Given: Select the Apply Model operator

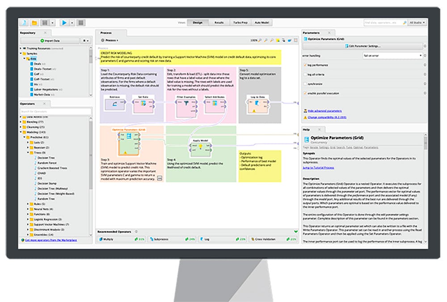Looking at the screenshot, I should tap(200, 147).
